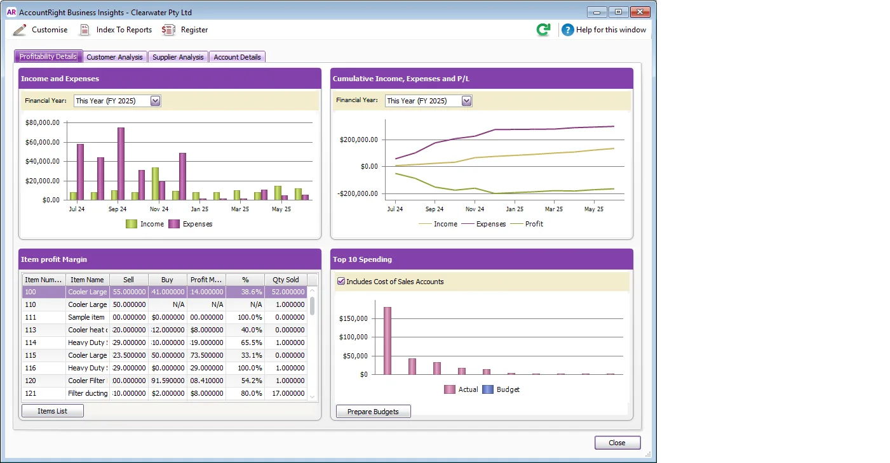890x463 pixels.
Task: Select item number 114 row
Action: click(x=165, y=342)
